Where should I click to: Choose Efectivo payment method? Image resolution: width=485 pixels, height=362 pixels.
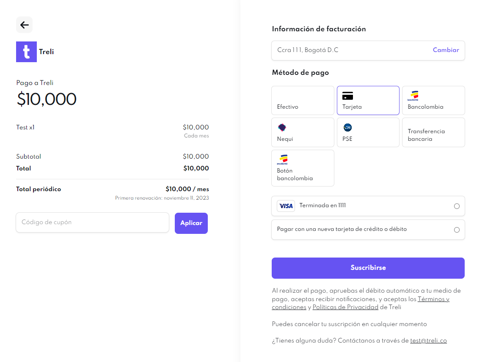[x=303, y=101]
